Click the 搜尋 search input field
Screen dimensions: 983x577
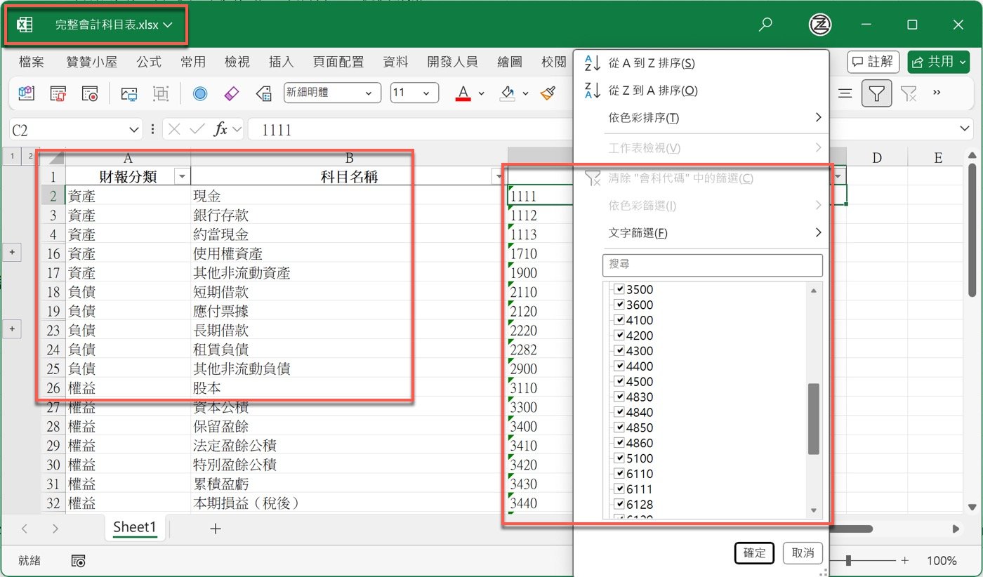click(x=712, y=265)
